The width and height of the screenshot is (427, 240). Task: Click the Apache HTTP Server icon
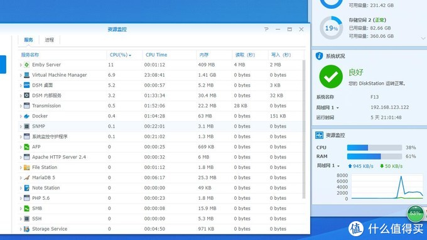point(26,157)
